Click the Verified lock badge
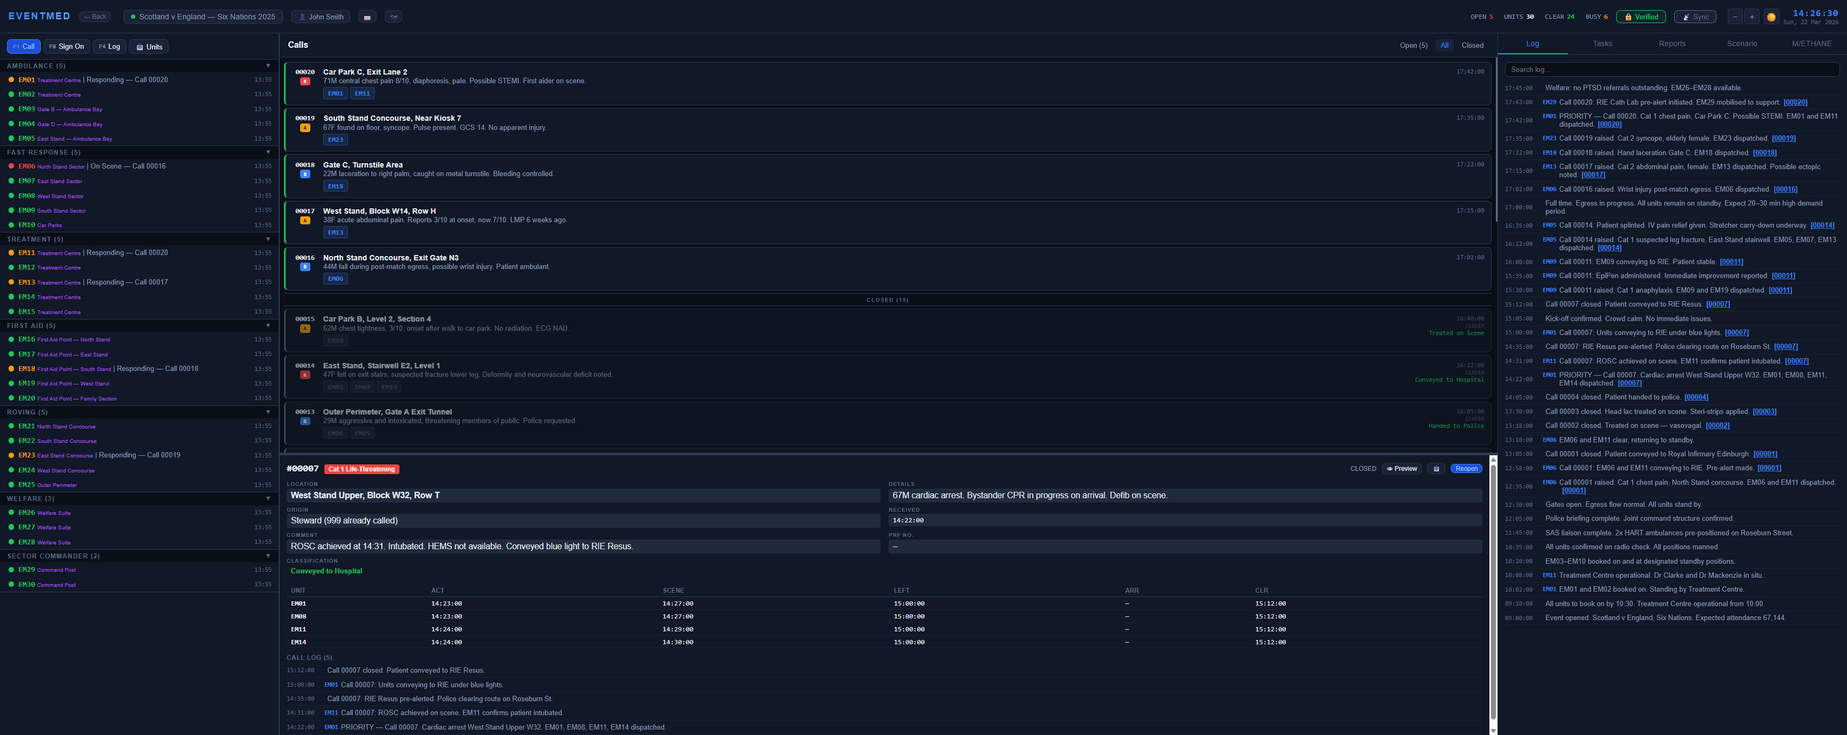Image resolution: width=1847 pixels, height=735 pixels. (1640, 16)
